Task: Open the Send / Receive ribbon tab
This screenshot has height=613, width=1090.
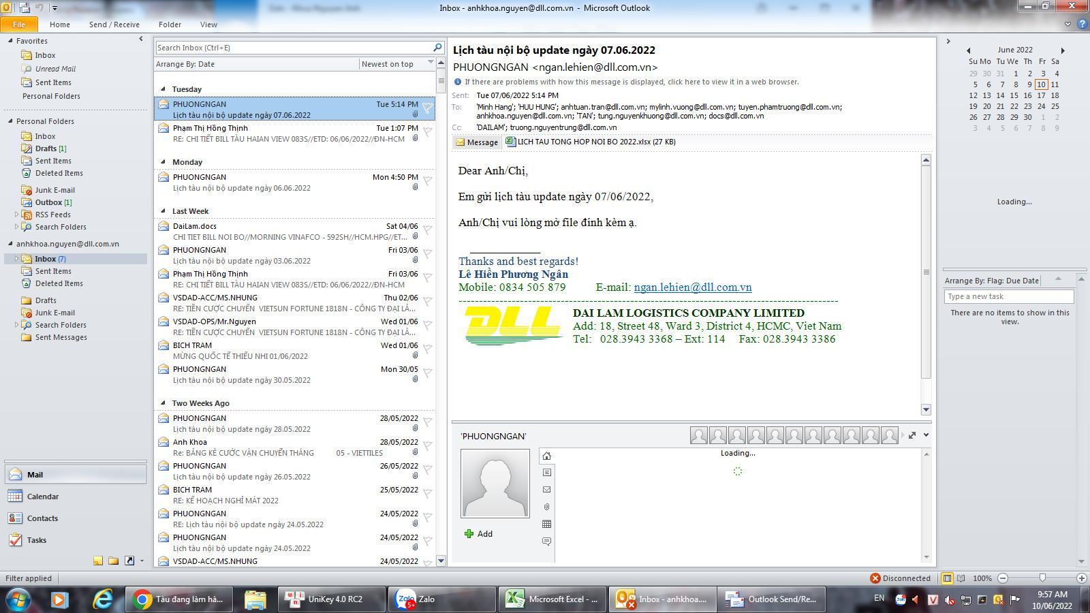Action: coord(114,25)
